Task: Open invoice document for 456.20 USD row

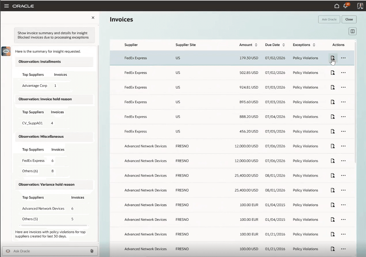Action: coord(333,131)
